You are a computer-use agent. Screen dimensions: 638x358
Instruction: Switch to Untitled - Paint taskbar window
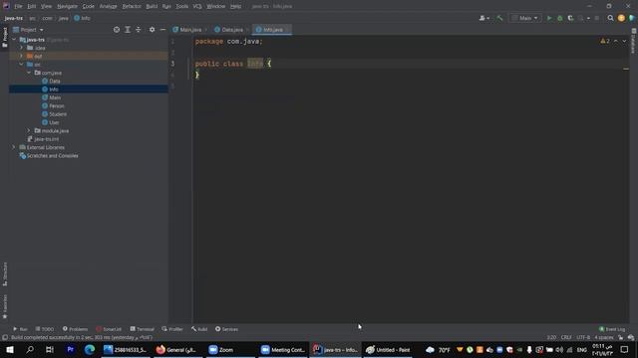(x=388, y=349)
